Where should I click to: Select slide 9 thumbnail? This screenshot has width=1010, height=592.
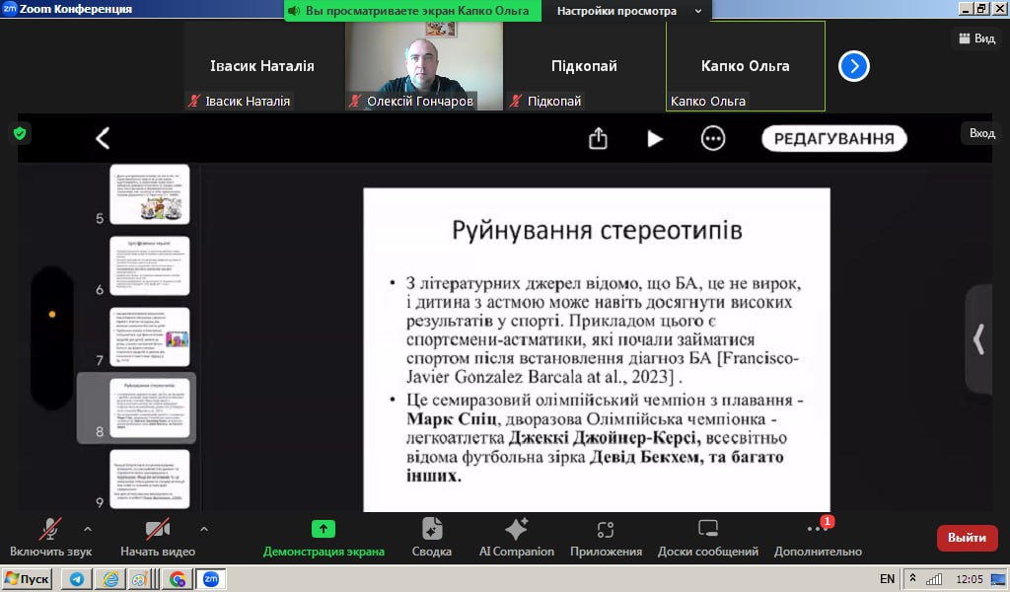click(150, 479)
